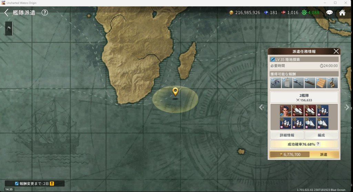Click the wooden planks reward icon

pyautogui.click(x=321, y=83)
